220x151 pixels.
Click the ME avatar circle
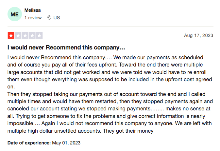click(15, 14)
